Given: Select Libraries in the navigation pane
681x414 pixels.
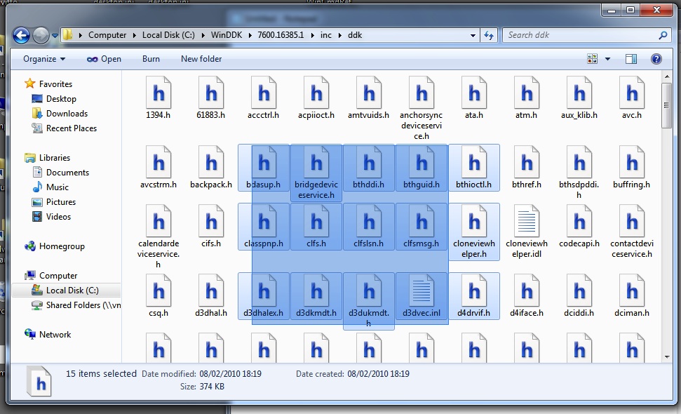Looking at the screenshot, I should click(54, 158).
